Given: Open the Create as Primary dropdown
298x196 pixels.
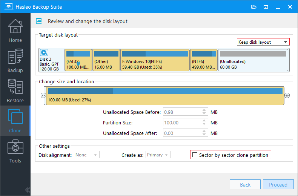Looking at the screenshot, I should click(x=158, y=155).
